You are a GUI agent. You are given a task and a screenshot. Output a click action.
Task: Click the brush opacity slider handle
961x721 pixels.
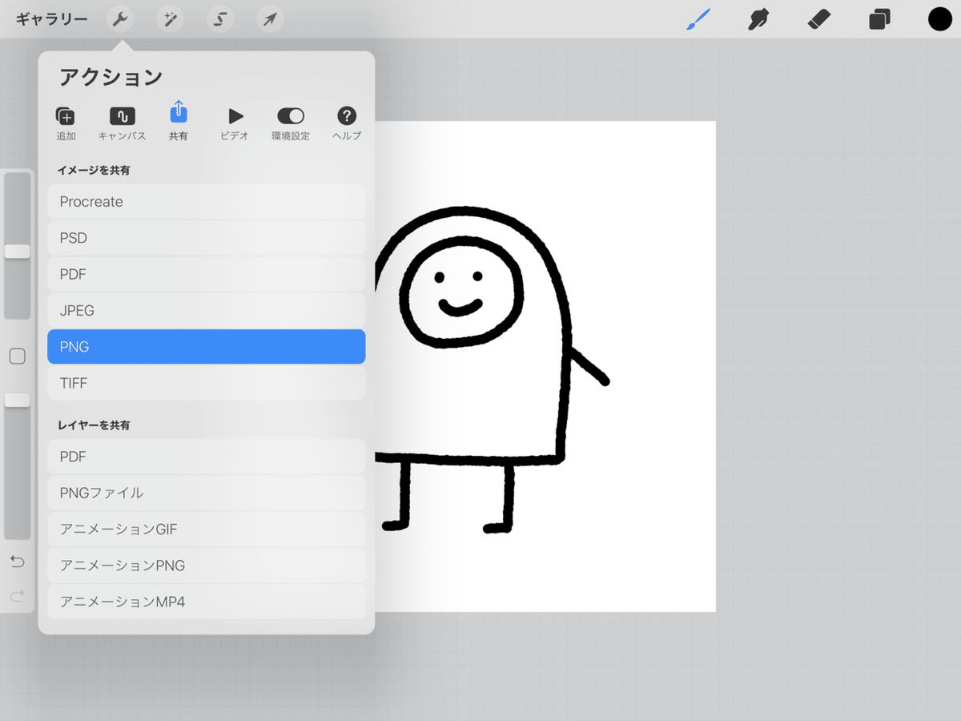click(17, 400)
